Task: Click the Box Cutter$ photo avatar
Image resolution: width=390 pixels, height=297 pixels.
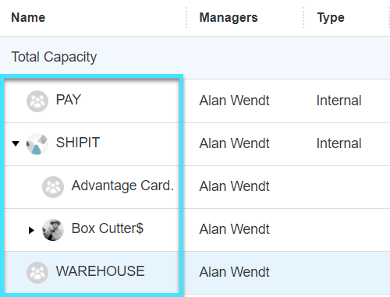Action: 53,230
